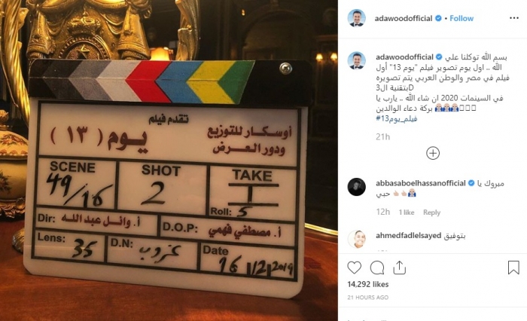The height and width of the screenshot is (321, 527).
Task: Open the three-dot more options menu
Action: tap(514, 18)
